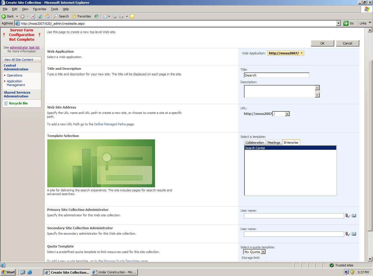The image size is (373, 276).
Task: Click the Edit document toolbar icon
Action: (122, 16)
